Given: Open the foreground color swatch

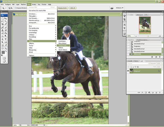Looking at the screenshot, I should [x=3, y=52].
